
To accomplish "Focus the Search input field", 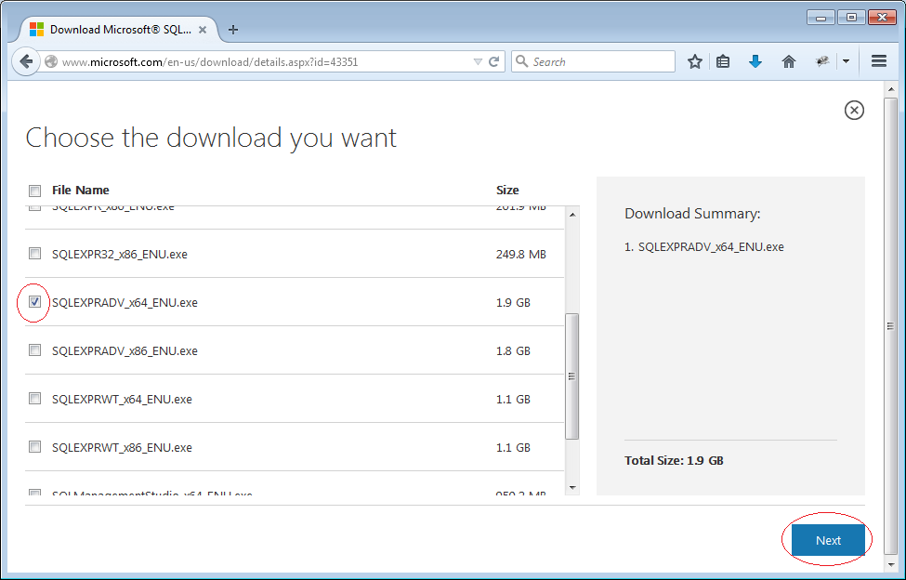I will pyautogui.click(x=593, y=62).
